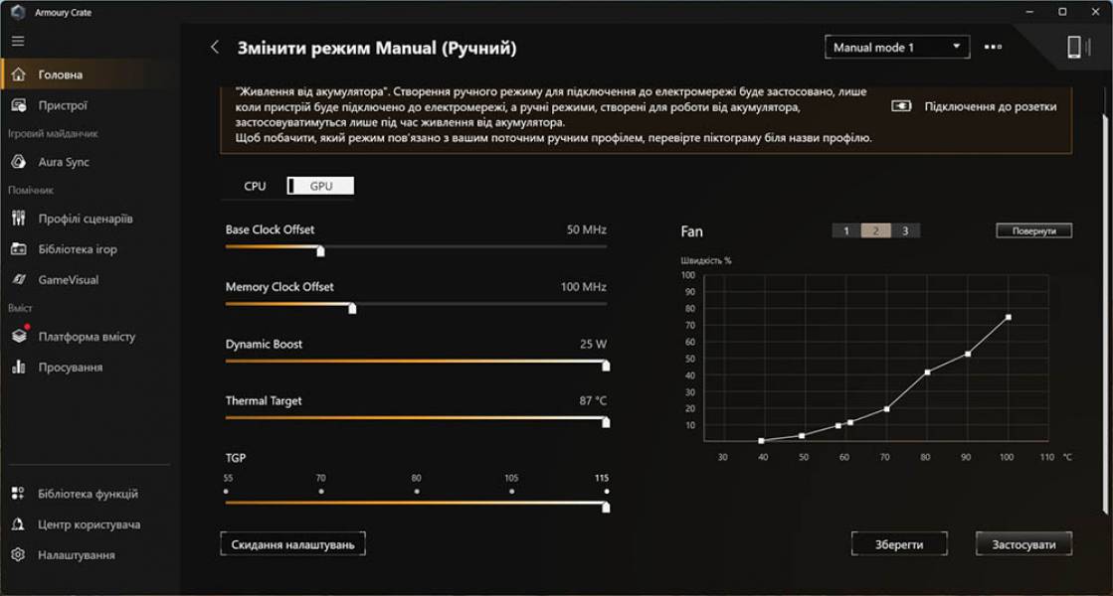Click the Профілі сценаріїв icon
The height and width of the screenshot is (596, 1113).
(19, 219)
